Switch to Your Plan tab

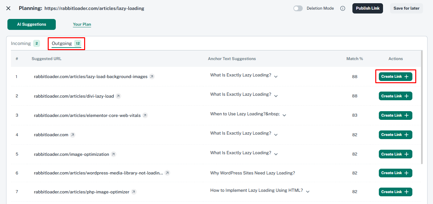(x=82, y=24)
